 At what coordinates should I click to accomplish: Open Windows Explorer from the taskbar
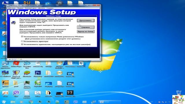[13, 102]
